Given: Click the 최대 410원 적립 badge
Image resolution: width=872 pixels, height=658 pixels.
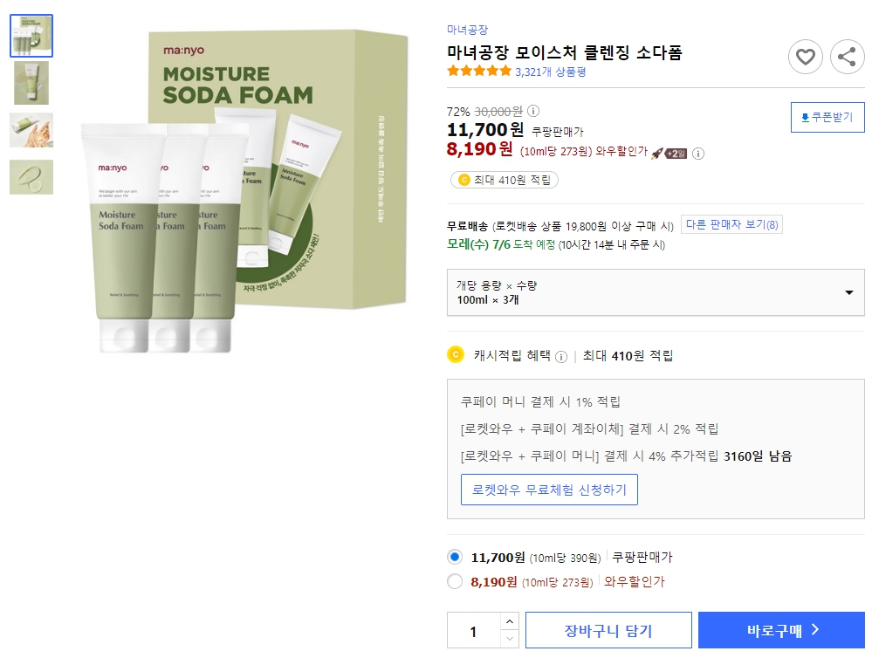Looking at the screenshot, I should 504,179.
